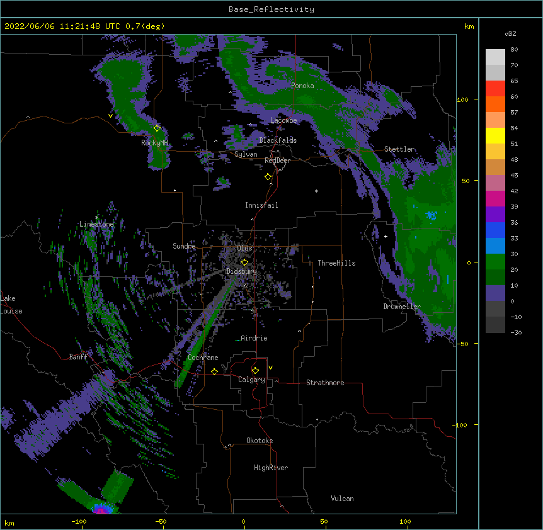543x530 pixels.
Task: Click the Didsbury label
Action: click(242, 271)
